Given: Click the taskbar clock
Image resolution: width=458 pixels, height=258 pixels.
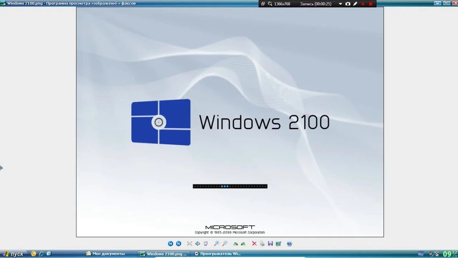Looking at the screenshot, I should pyautogui.click(x=450, y=254).
